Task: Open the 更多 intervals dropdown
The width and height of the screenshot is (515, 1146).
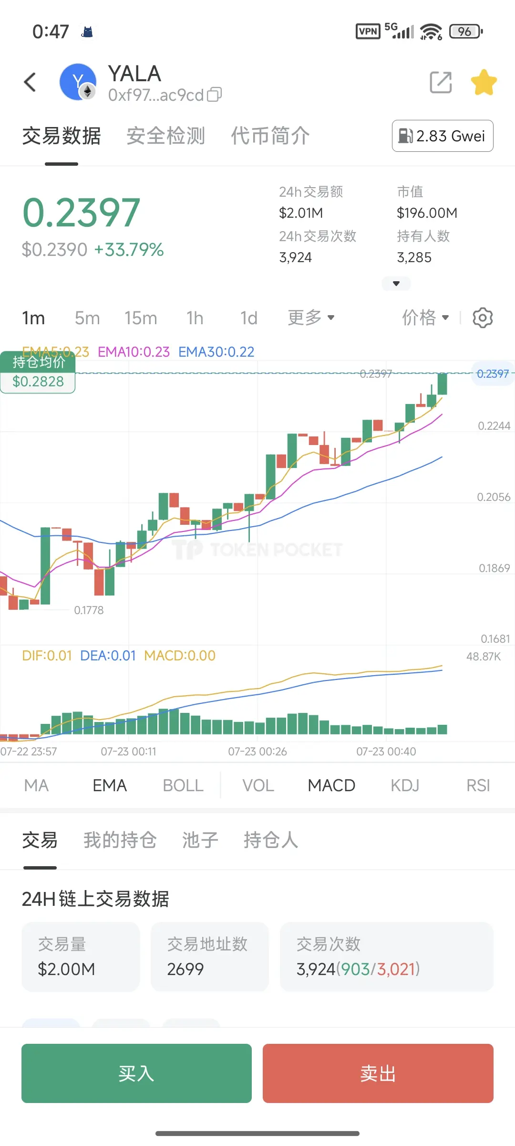Action: [x=311, y=318]
